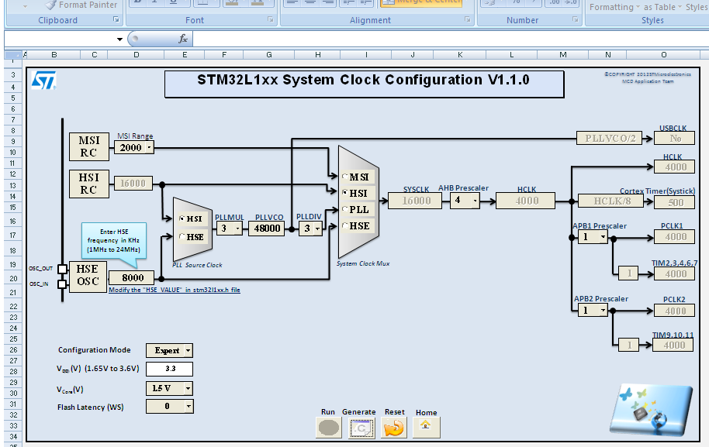Open the APB1 Prescaler dropdown
Screen dimensions: 709x447
[603, 237]
